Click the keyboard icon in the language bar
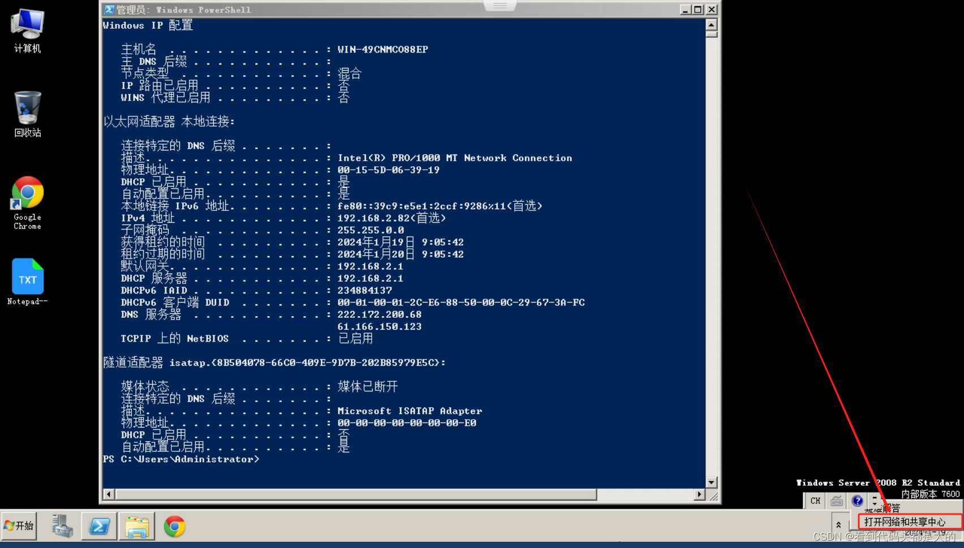The width and height of the screenshot is (964, 548). (x=837, y=500)
